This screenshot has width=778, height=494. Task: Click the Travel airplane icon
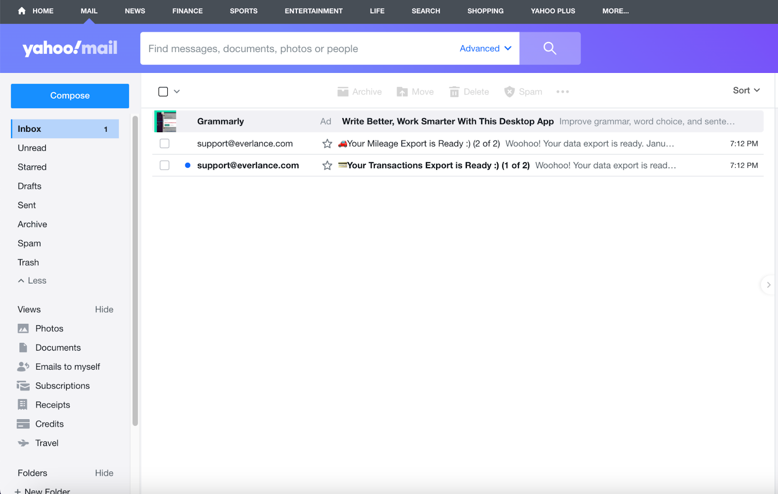pyautogui.click(x=23, y=443)
